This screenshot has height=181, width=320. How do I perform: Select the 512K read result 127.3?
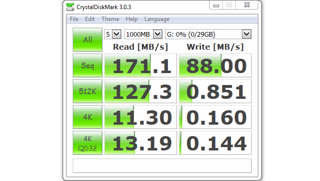point(141,91)
